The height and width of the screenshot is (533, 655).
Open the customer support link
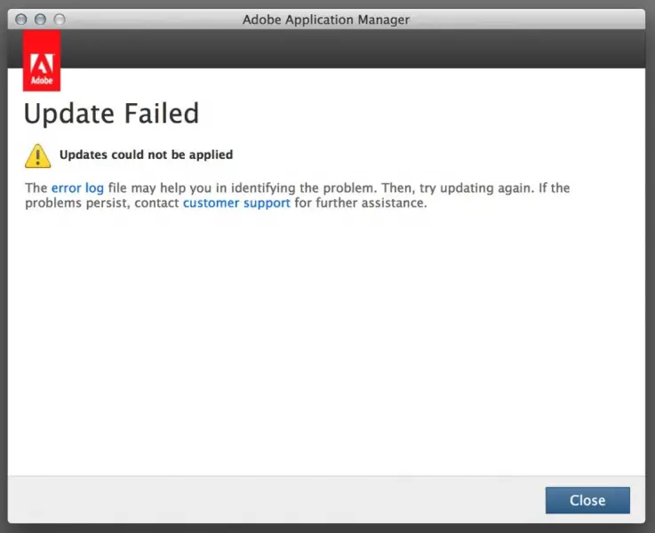(x=236, y=203)
